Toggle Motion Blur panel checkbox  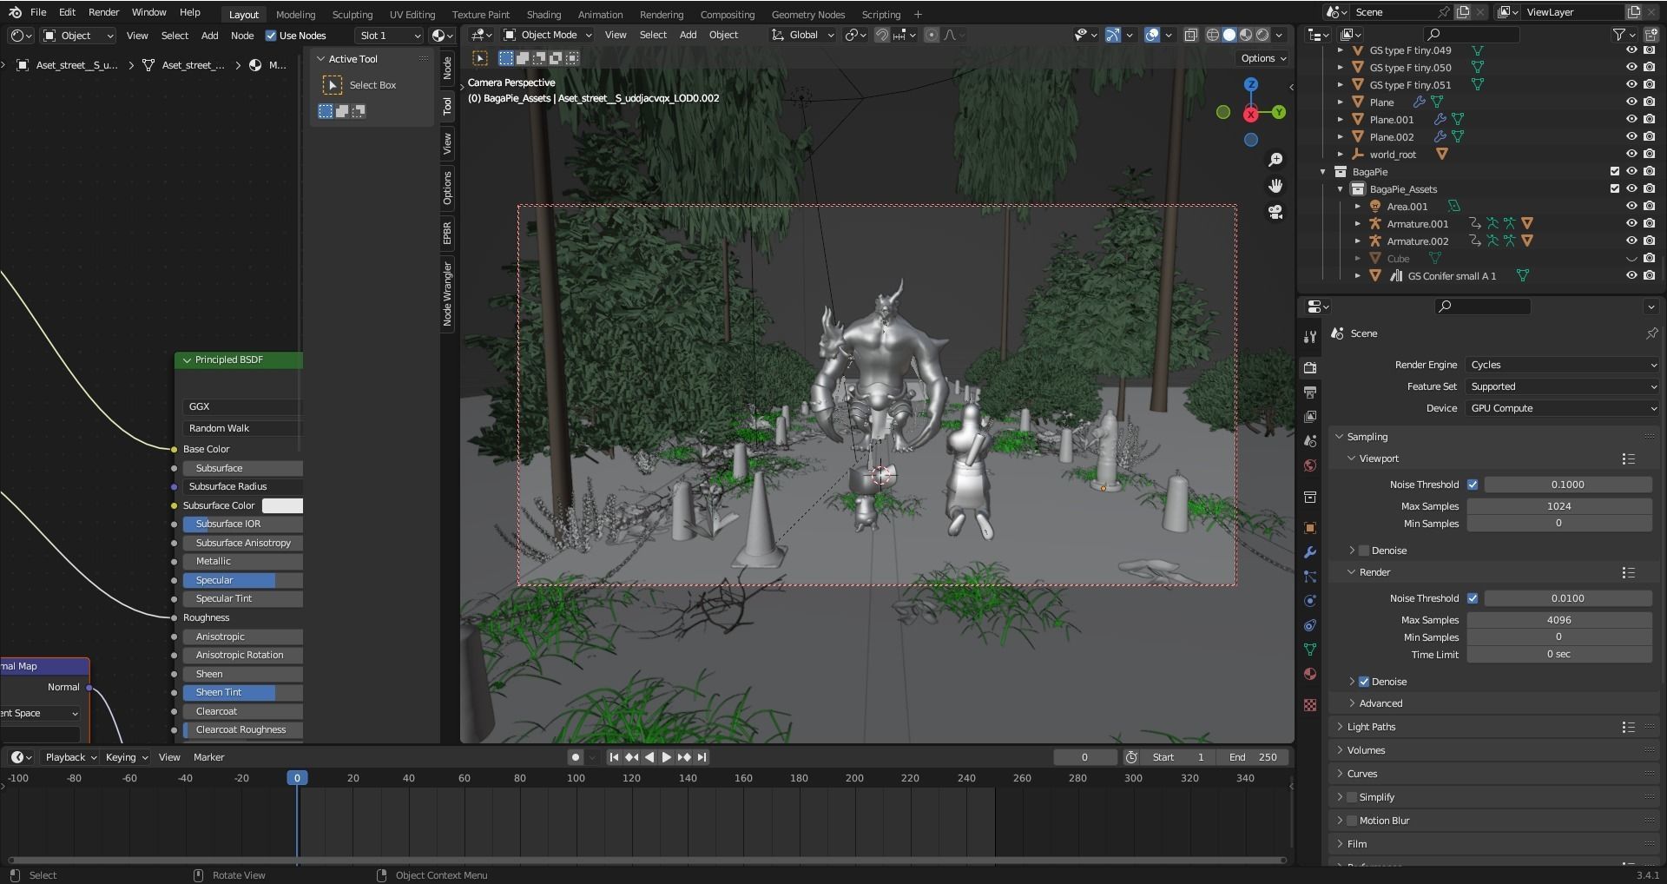[x=1352, y=821]
